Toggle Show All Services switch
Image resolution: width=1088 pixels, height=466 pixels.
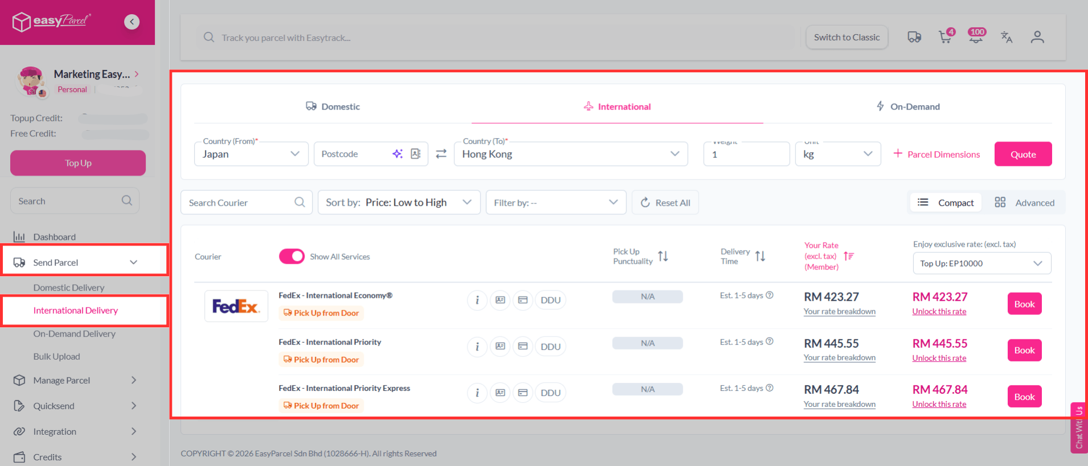tap(291, 256)
